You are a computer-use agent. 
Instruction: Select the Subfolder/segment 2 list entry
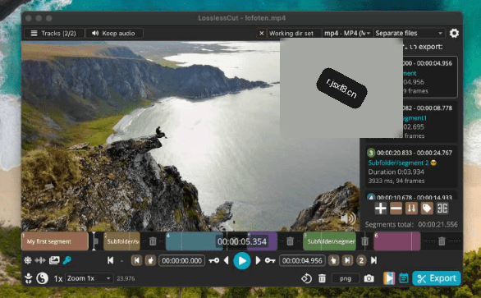coord(411,167)
